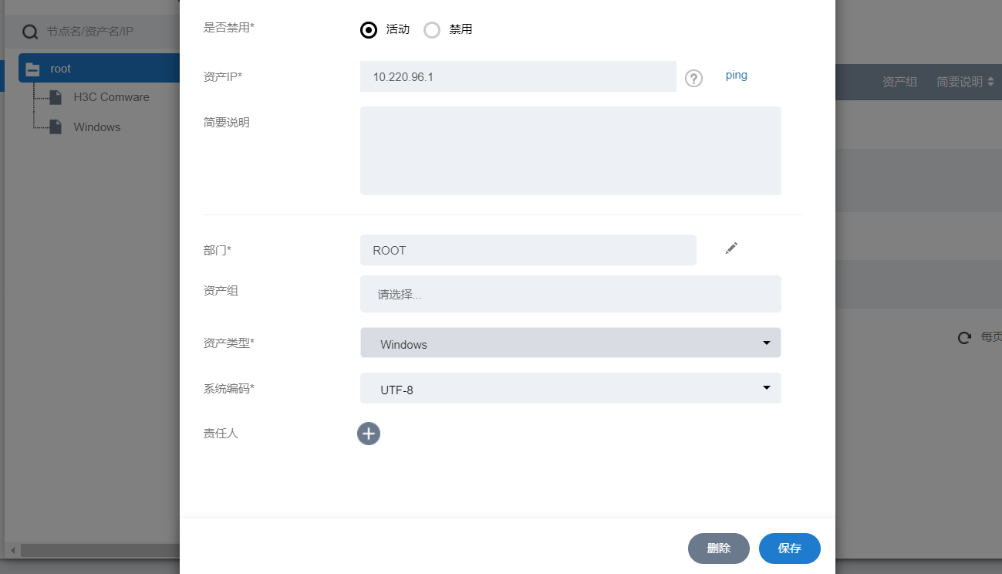Viewport: 1002px width, 574px height.
Task: Select the 活动 radio button
Action: (369, 30)
